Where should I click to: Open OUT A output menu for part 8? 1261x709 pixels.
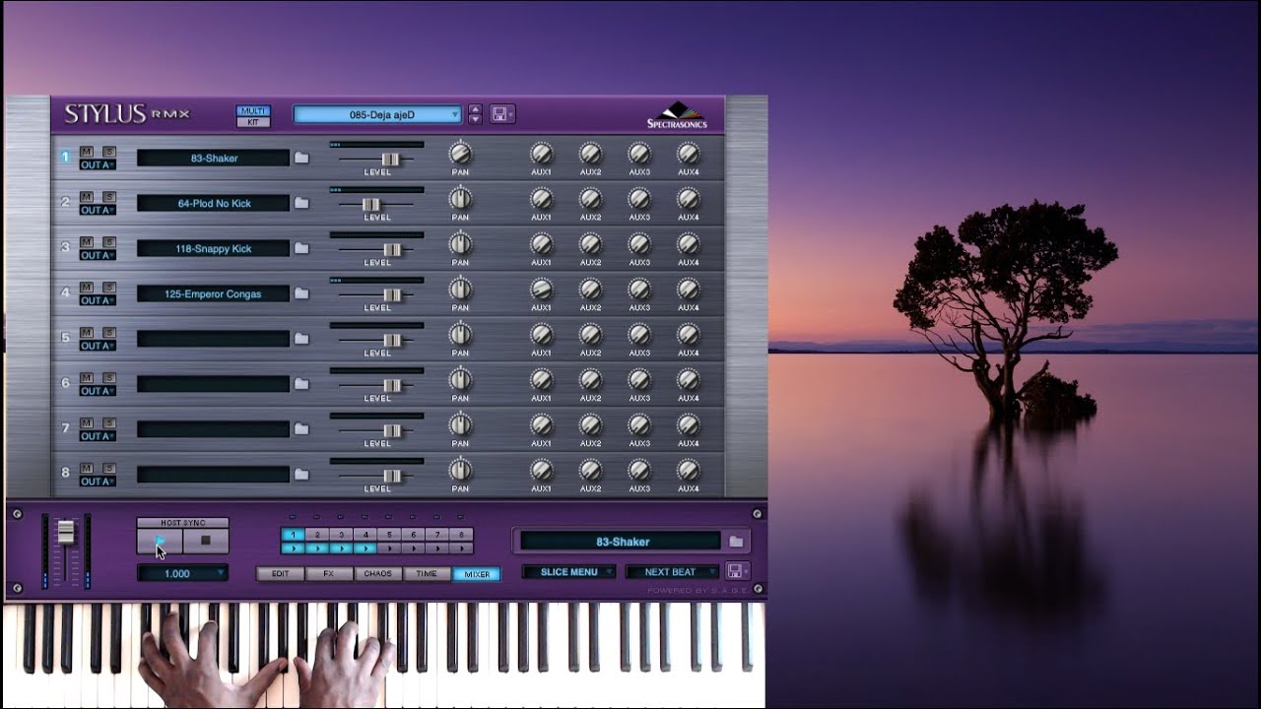[98, 482]
